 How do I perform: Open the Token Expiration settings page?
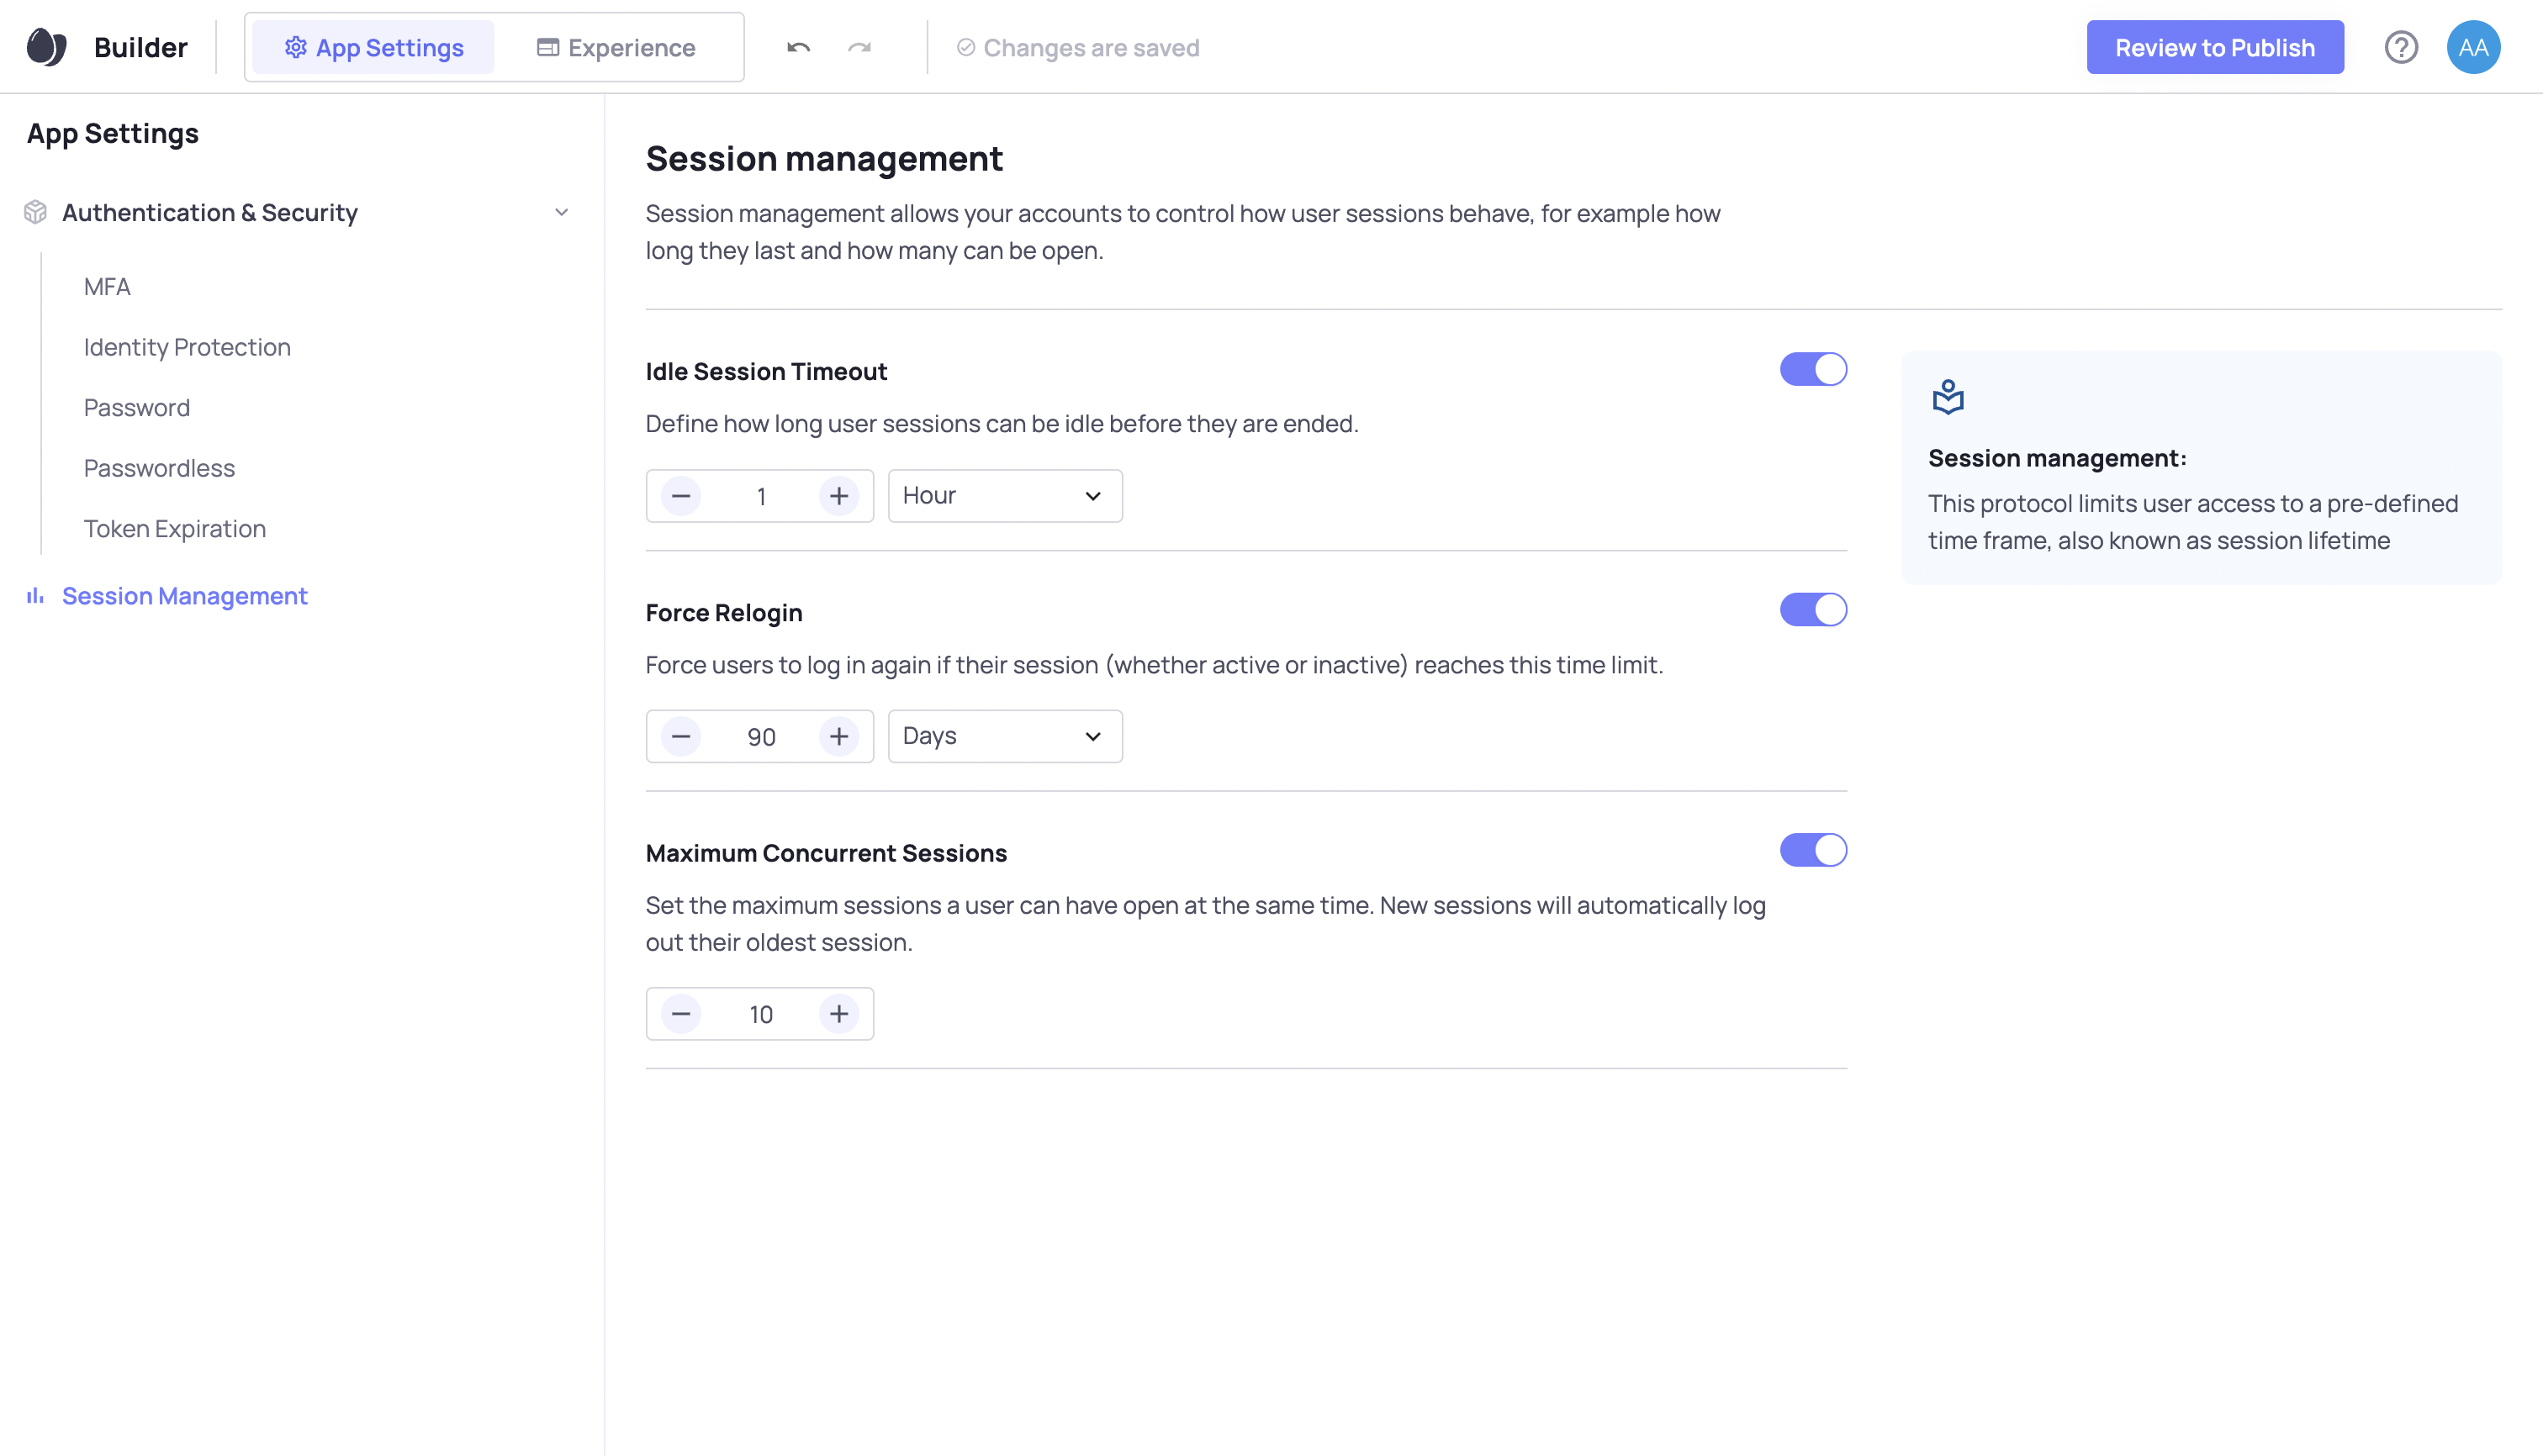(x=174, y=529)
